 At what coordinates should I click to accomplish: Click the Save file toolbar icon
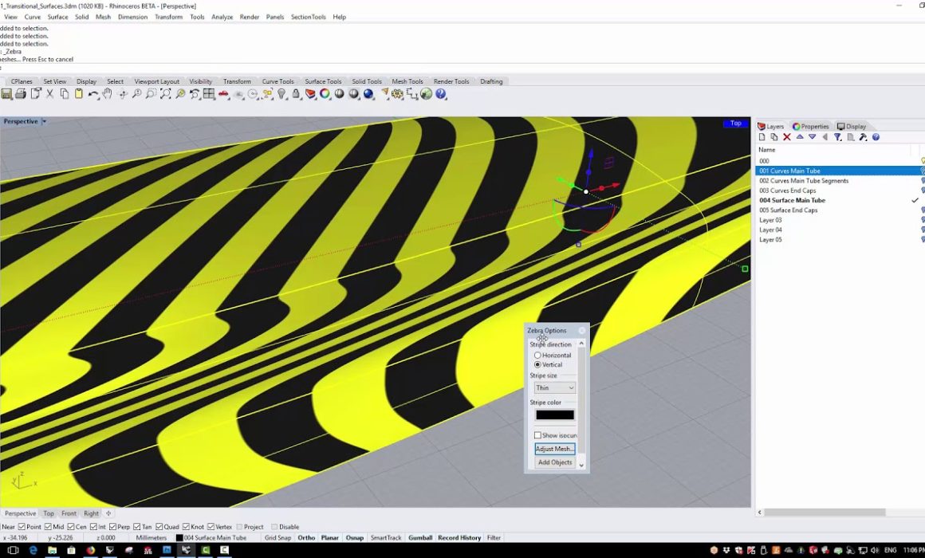6,94
